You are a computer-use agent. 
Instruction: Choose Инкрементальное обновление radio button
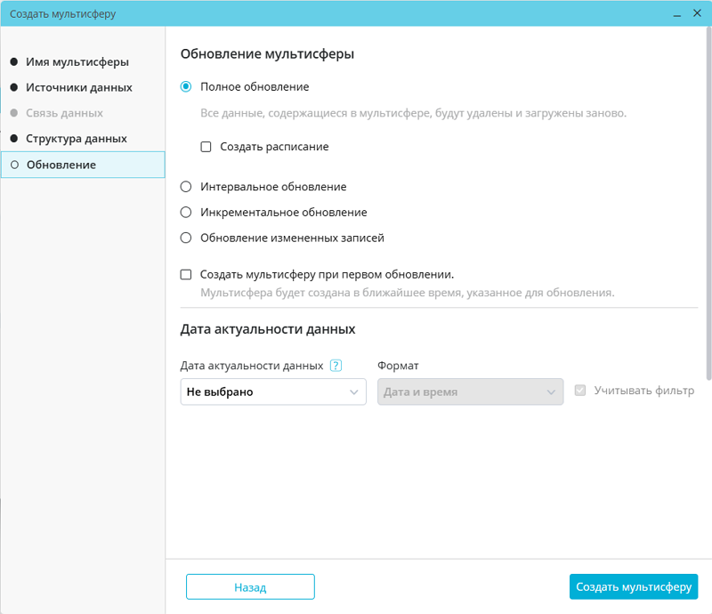186,213
